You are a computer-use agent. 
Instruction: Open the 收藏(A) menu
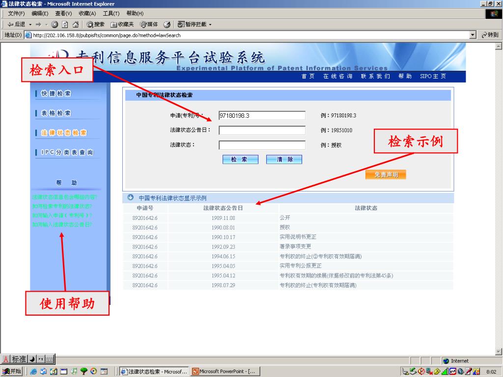click(x=87, y=13)
